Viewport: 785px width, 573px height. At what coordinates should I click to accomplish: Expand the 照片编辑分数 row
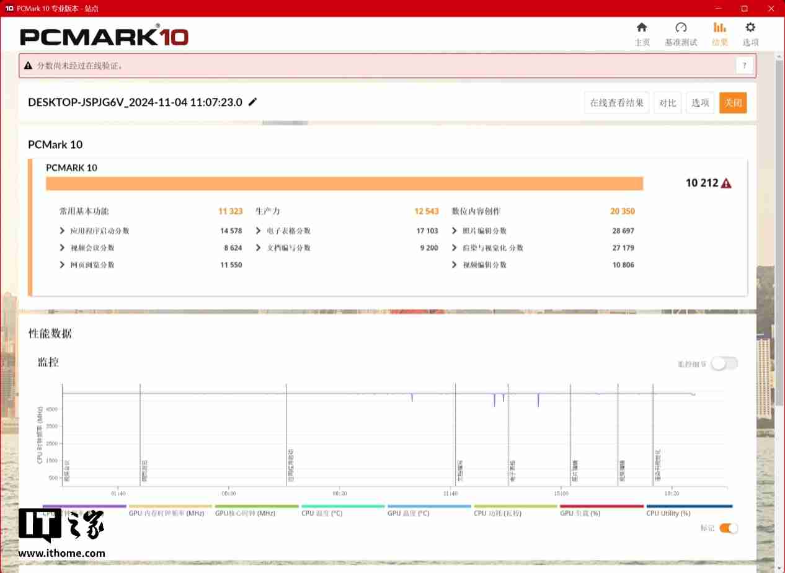click(x=455, y=231)
